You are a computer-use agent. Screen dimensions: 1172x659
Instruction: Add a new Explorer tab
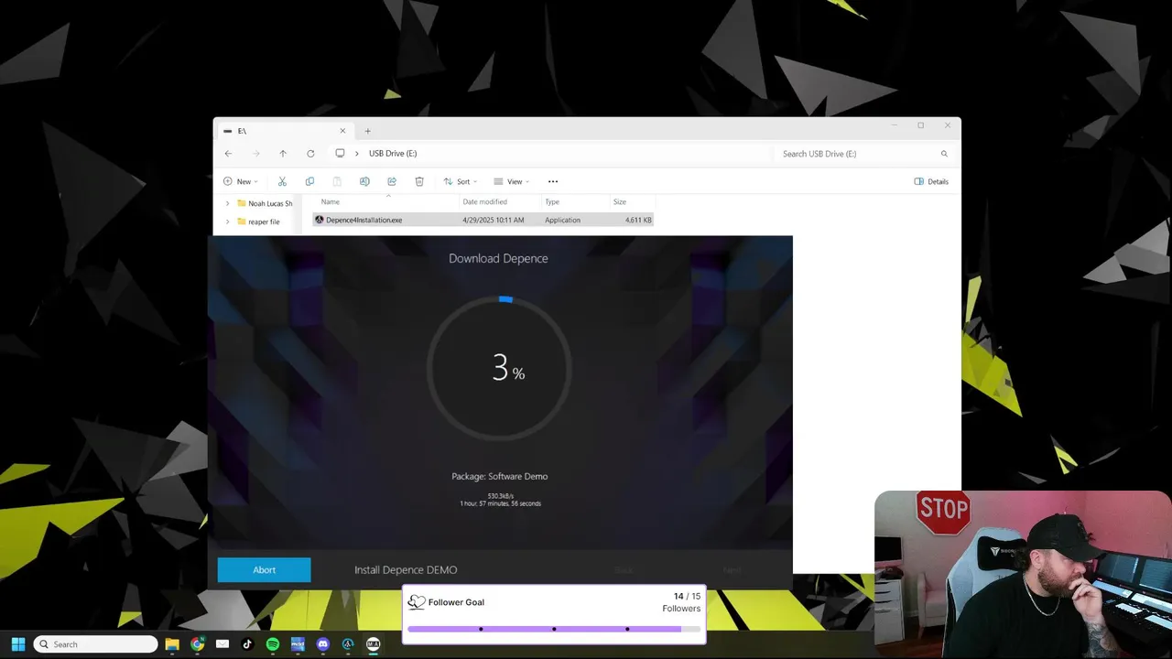coord(367,131)
